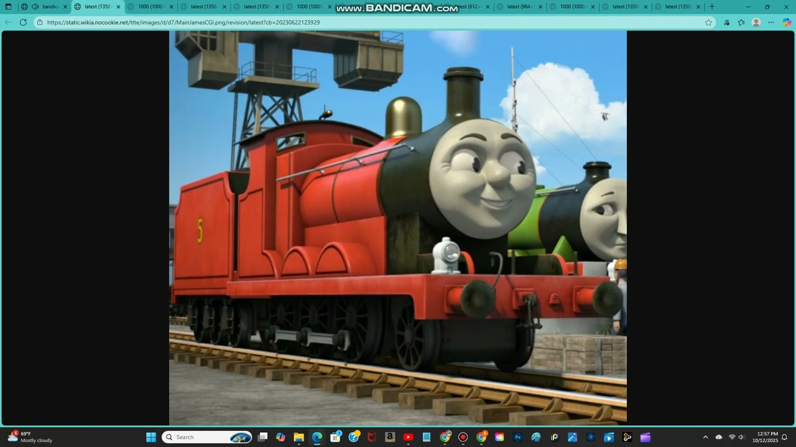Open first Chrome icon with profile badge
796x447 pixels.
[x=445, y=437]
